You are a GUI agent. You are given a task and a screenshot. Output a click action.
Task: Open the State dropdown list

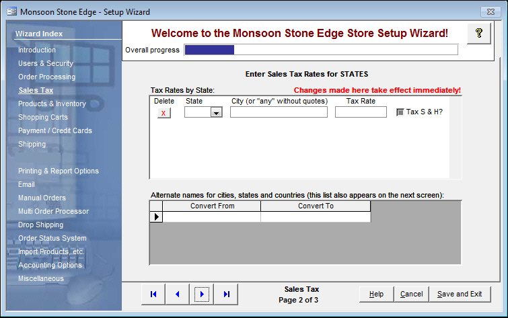(x=216, y=113)
